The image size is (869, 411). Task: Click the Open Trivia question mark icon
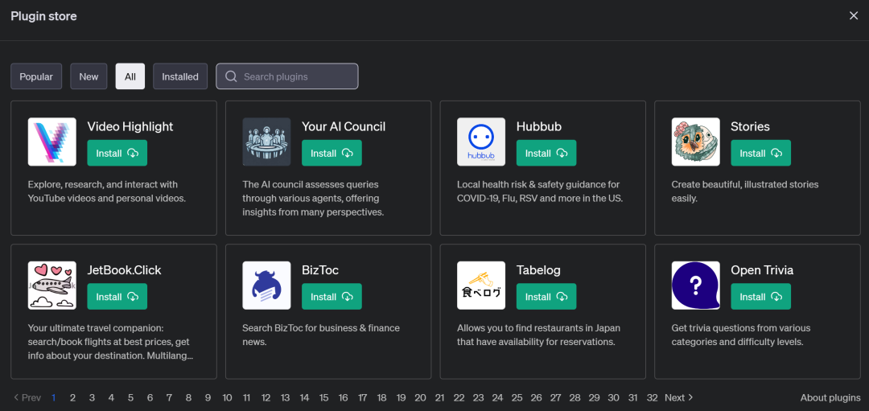(696, 286)
